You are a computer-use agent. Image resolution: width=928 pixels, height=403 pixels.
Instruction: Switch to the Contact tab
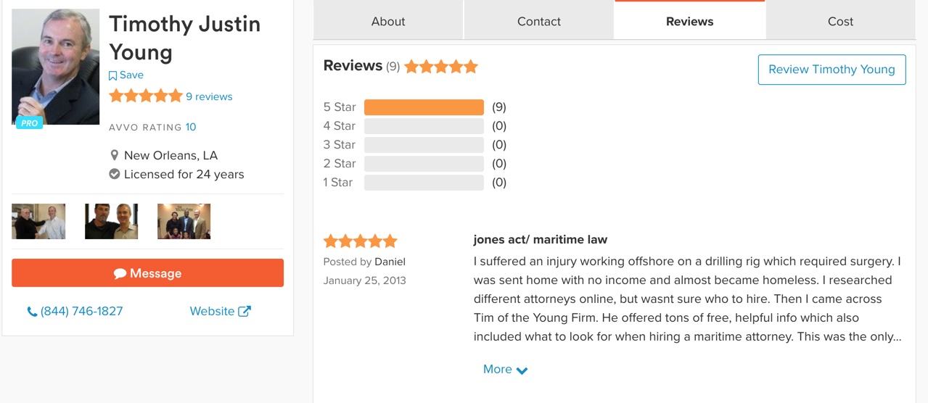coord(539,21)
